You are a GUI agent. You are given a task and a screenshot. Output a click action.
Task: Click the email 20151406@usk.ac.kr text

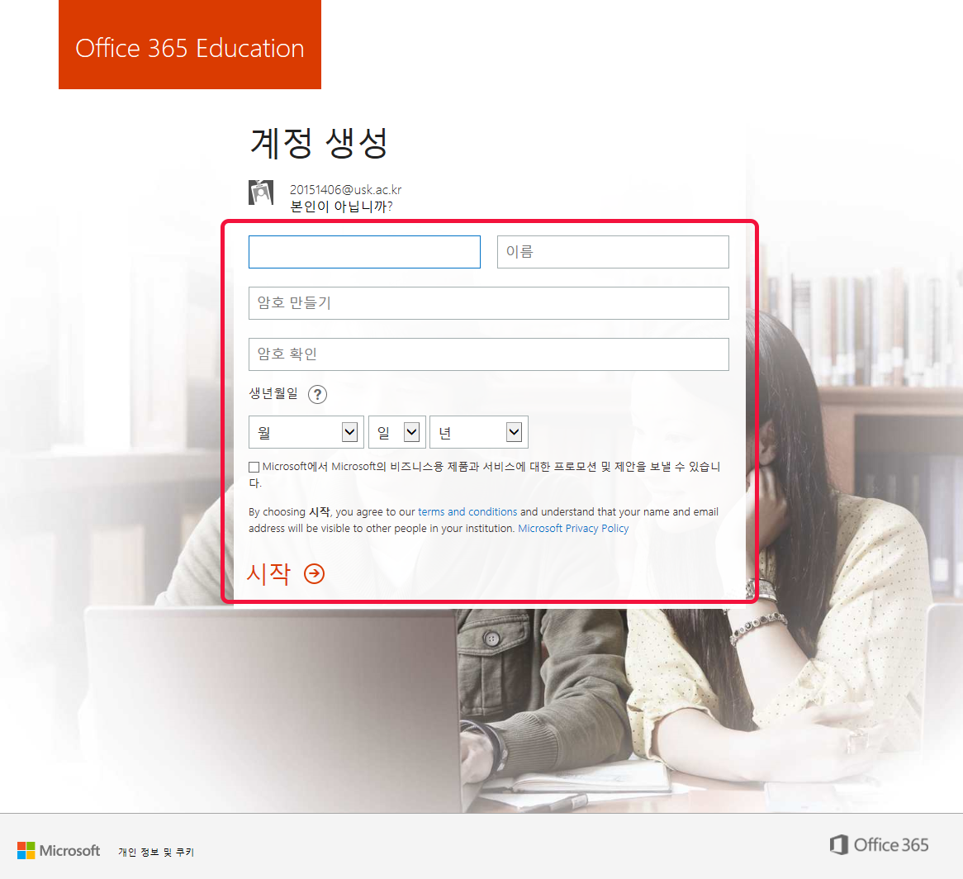point(346,190)
